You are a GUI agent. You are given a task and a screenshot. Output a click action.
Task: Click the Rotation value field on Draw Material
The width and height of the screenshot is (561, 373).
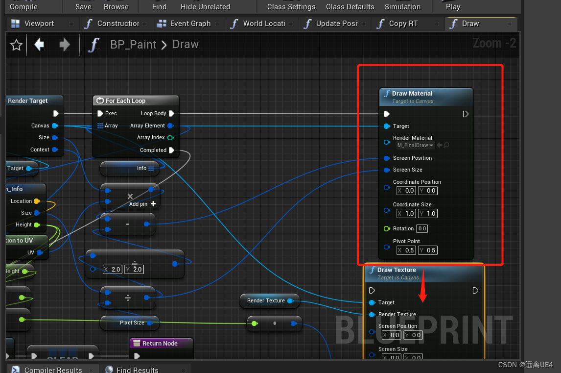421,228
